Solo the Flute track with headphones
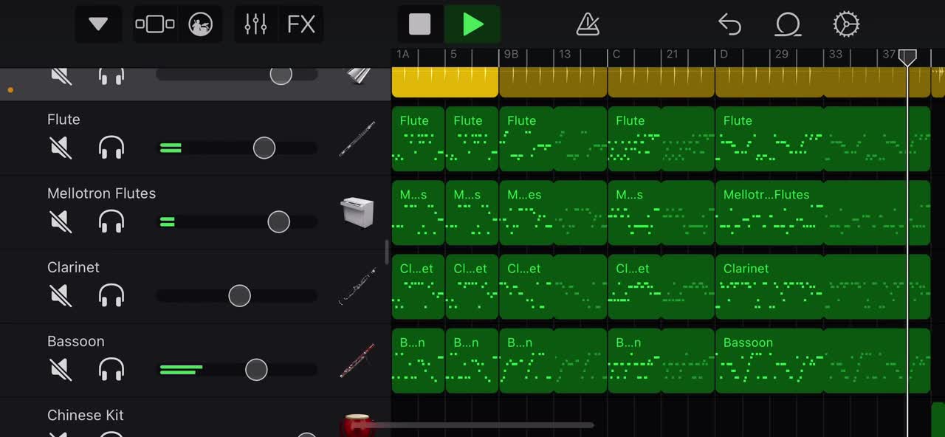The height and width of the screenshot is (437, 945). pos(111,148)
